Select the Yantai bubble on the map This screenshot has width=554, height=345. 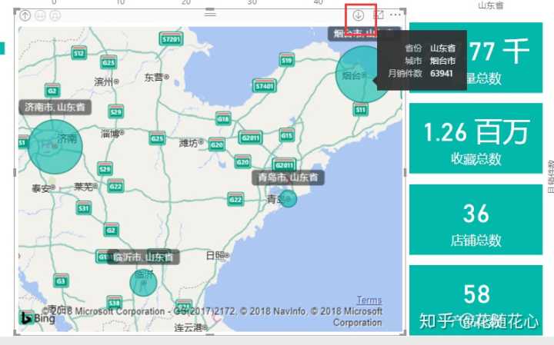point(362,75)
